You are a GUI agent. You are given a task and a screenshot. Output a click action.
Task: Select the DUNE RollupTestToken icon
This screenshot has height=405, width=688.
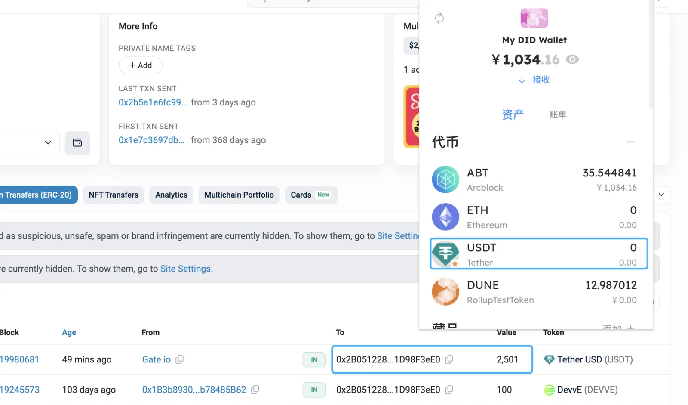(445, 292)
